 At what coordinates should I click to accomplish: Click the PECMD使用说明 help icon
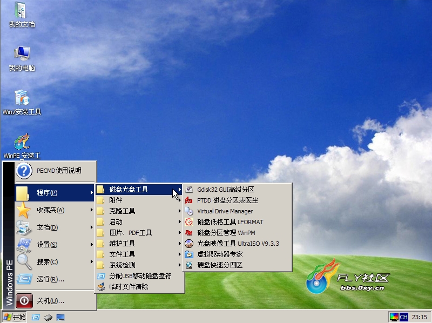click(x=24, y=171)
